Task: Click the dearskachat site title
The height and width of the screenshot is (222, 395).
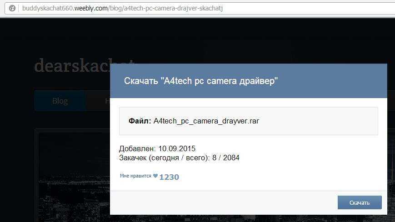Action: point(72,66)
